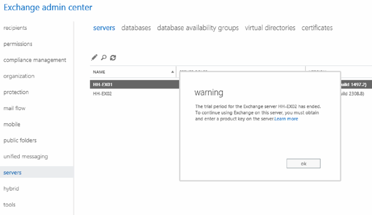Go to permissions section
Screen dimensions: 372x215
coord(18,44)
